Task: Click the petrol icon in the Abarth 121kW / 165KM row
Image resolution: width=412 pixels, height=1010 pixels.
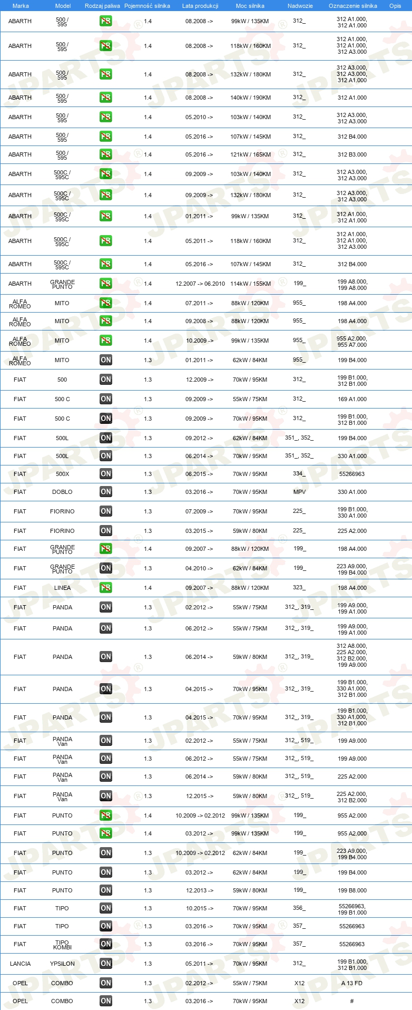Action: [106, 154]
